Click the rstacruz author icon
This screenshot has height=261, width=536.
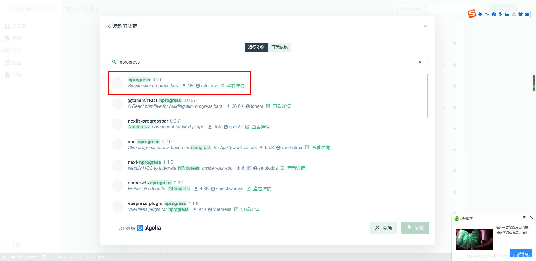coord(198,86)
